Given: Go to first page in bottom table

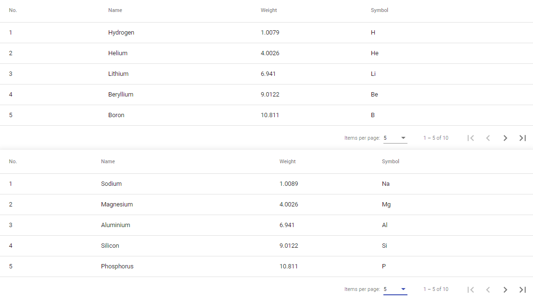Looking at the screenshot, I should (x=471, y=290).
